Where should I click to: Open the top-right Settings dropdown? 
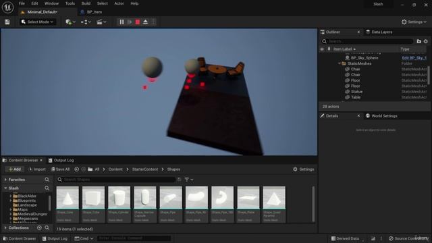point(414,22)
